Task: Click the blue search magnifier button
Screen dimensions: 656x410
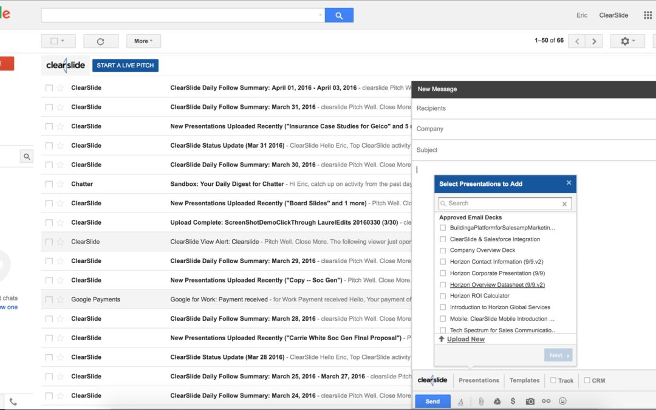Action: tap(339, 15)
